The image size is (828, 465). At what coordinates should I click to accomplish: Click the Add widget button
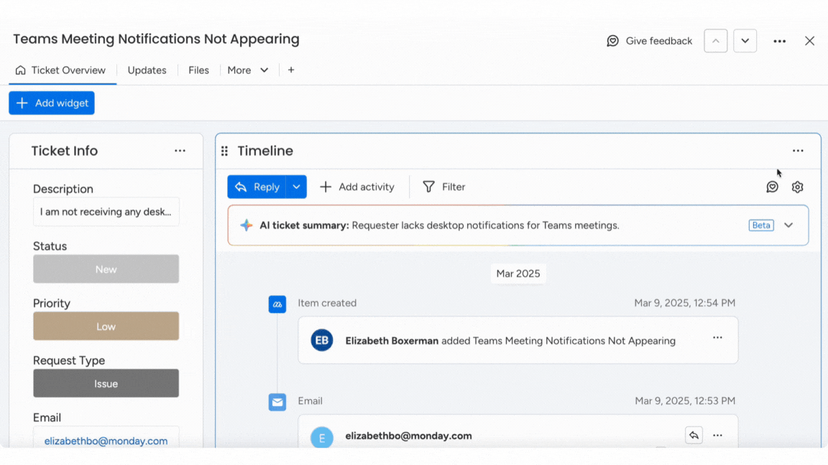[52, 103]
